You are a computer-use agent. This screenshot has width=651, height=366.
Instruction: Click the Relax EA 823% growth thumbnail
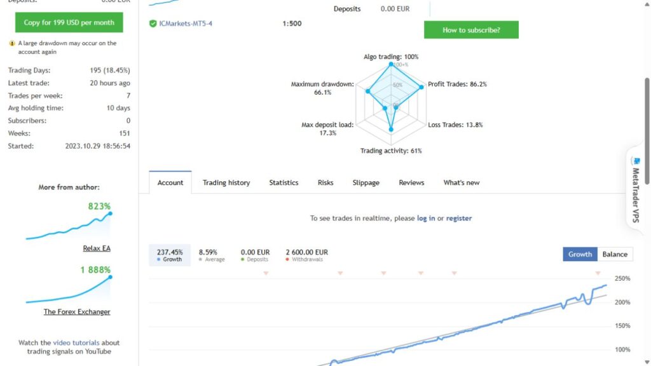click(69, 222)
